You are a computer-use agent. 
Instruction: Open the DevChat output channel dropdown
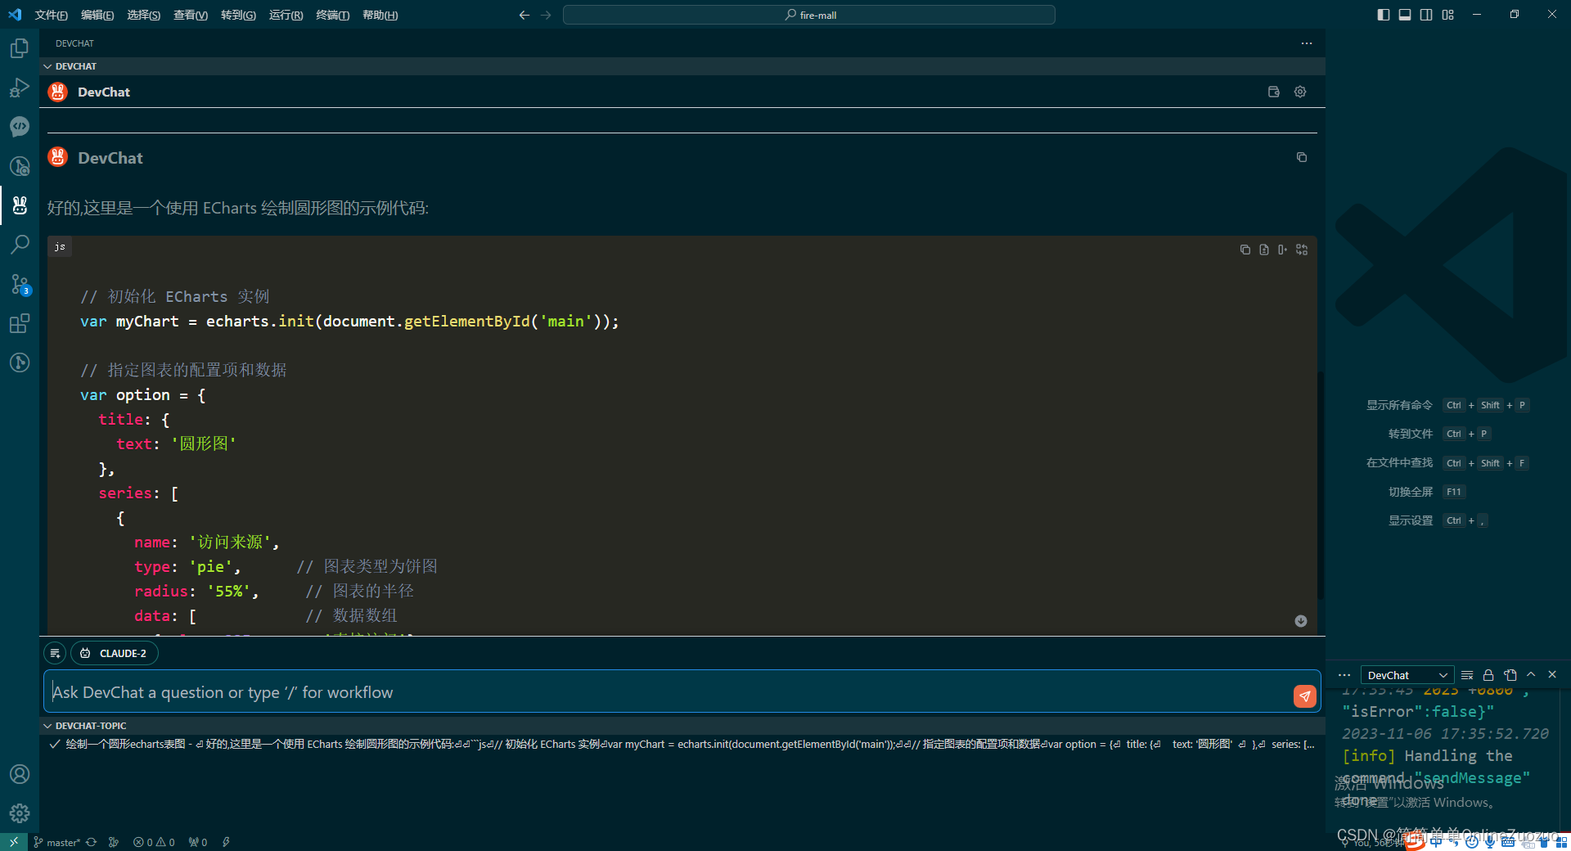click(x=1407, y=675)
